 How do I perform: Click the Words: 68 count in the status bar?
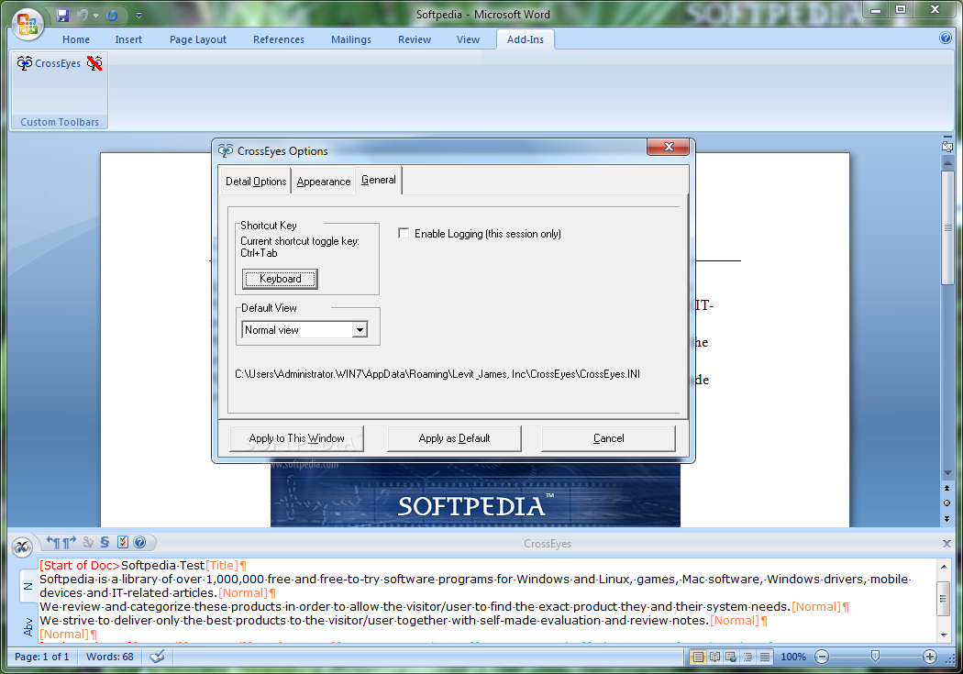(x=109, y=657)
